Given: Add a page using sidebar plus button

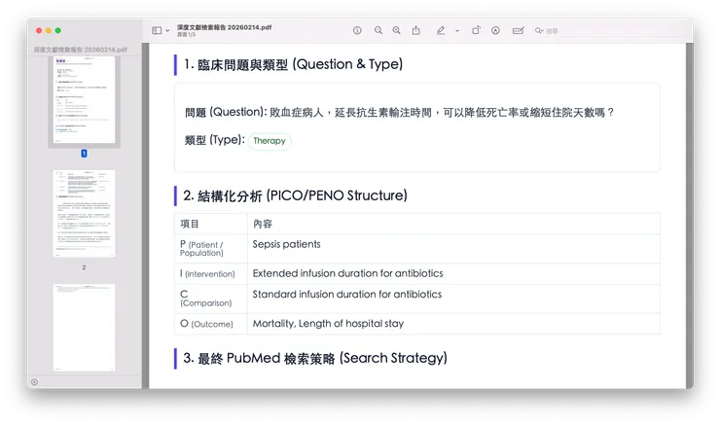Looking at the screenshot, I should [34, 382].
